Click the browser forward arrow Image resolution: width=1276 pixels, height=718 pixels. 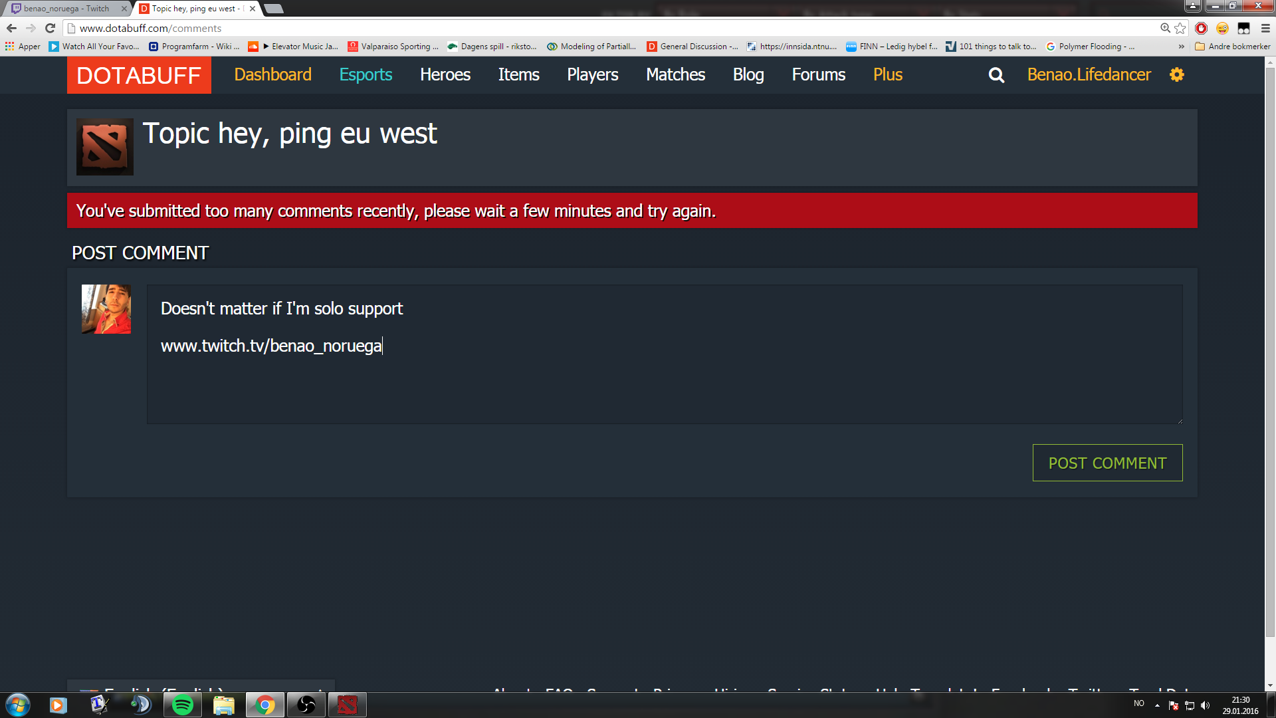coord(31,28)
